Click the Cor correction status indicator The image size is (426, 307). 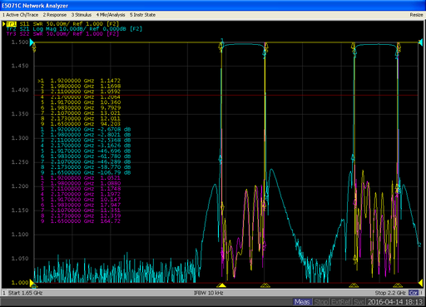(414, 293)
